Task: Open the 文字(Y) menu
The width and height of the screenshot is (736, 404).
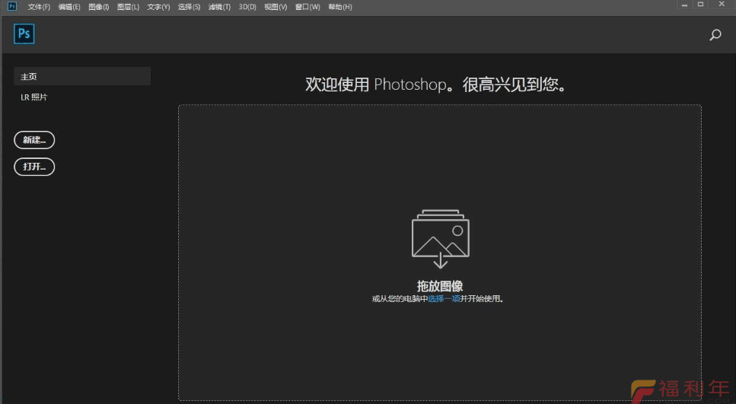Action: click(x=158, y=7)
